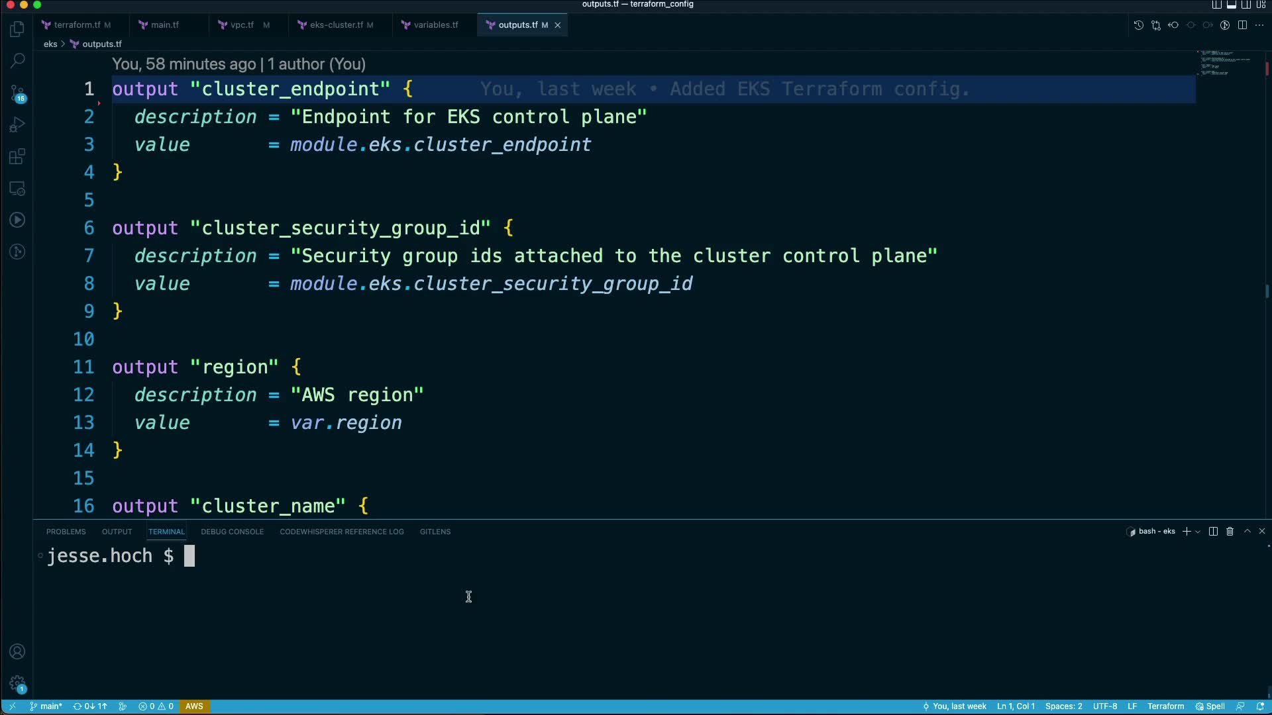Switch to the eks-cluster.tf tab
Screen dimensions: 1272x715
coord(336,25)
